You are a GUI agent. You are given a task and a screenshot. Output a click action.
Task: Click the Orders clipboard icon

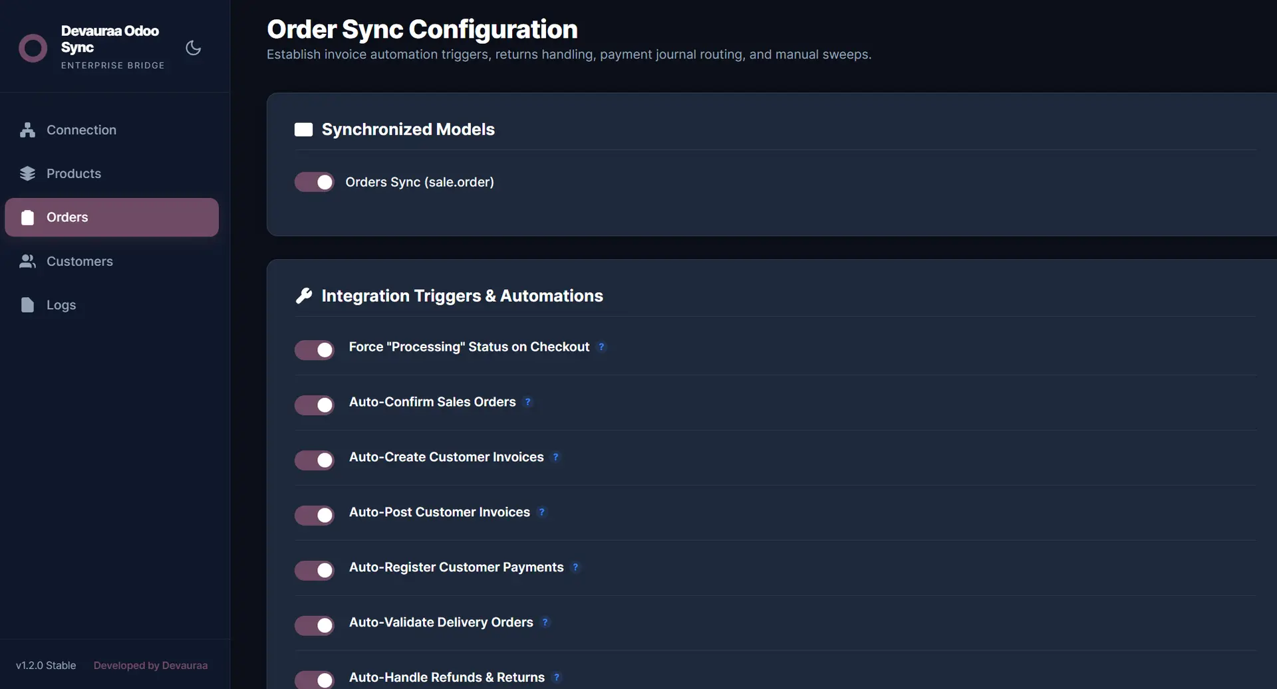[x=27, y=217]
